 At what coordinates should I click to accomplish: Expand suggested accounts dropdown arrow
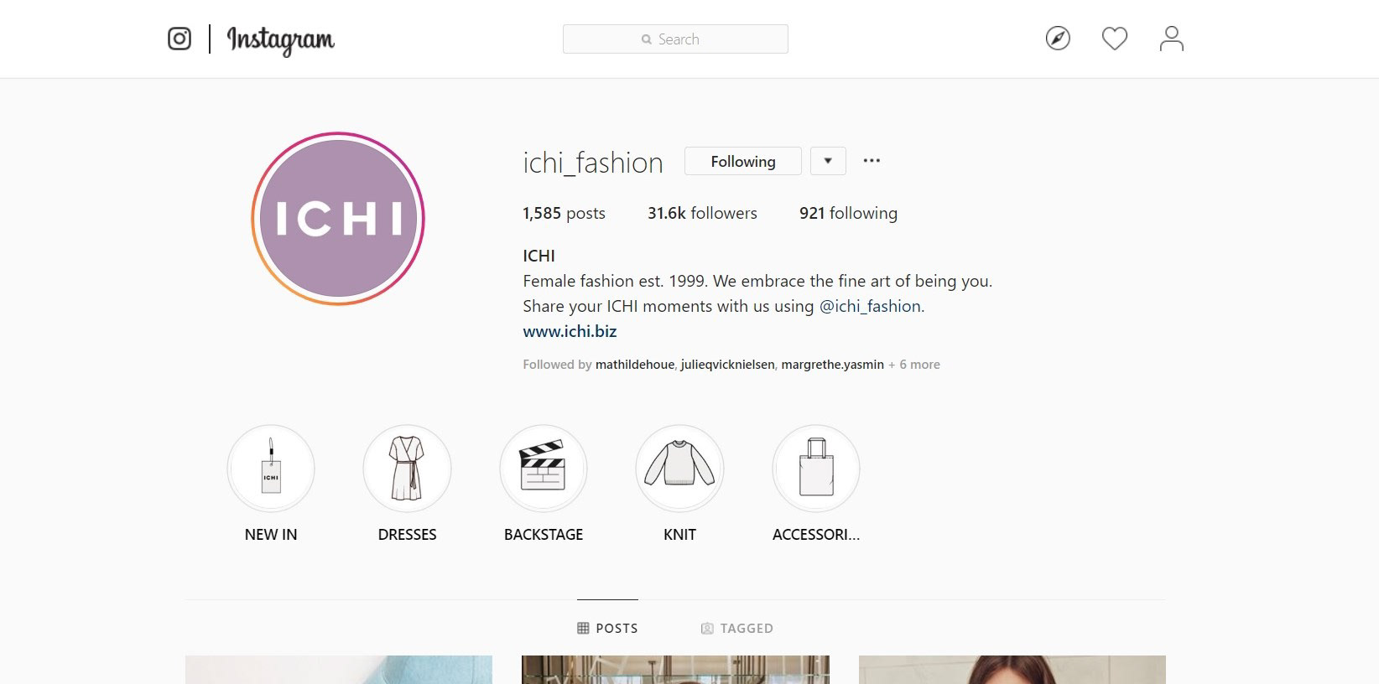point(828,161)
